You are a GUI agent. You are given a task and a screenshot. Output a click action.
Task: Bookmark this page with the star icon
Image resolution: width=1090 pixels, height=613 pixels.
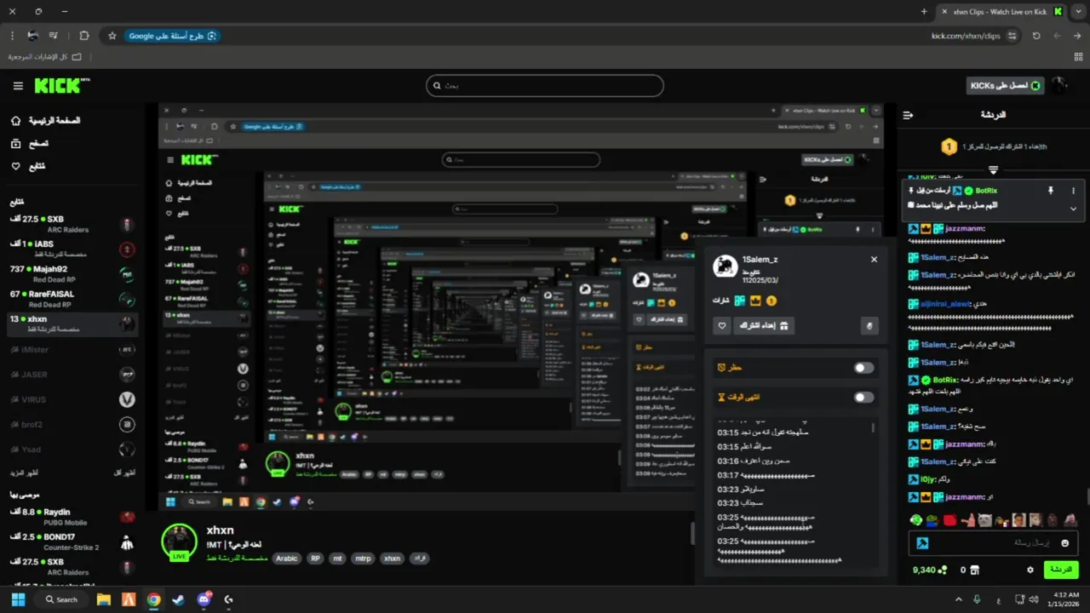coord(112,36)
